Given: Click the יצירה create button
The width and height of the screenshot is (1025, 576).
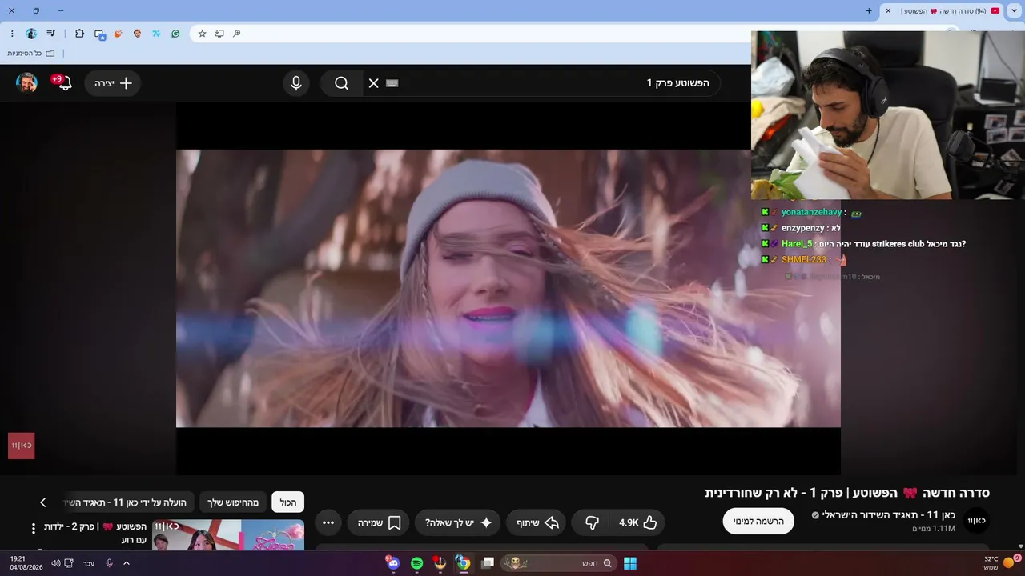Looking at the screenshot, I should [x=113, y=83].
